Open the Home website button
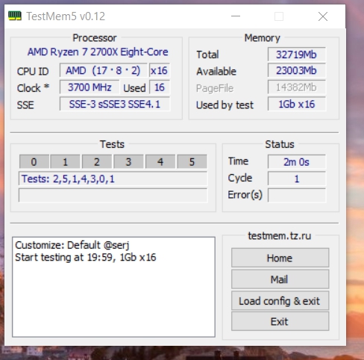 point(280,258)
